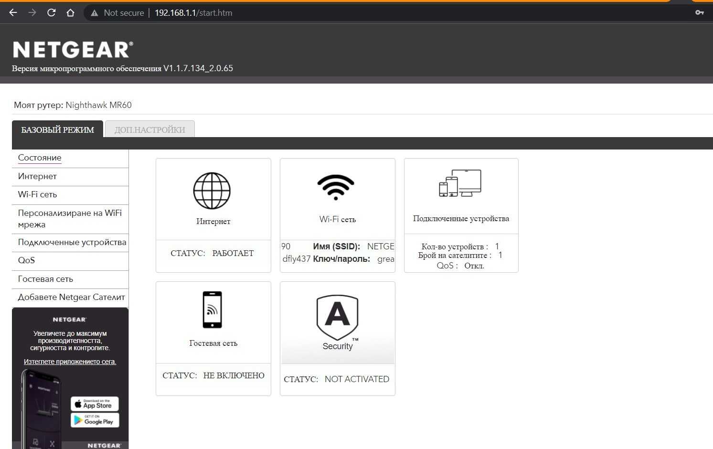Click the Not secure warning icon
Screen dimensions: 713x449
point(95,13)
